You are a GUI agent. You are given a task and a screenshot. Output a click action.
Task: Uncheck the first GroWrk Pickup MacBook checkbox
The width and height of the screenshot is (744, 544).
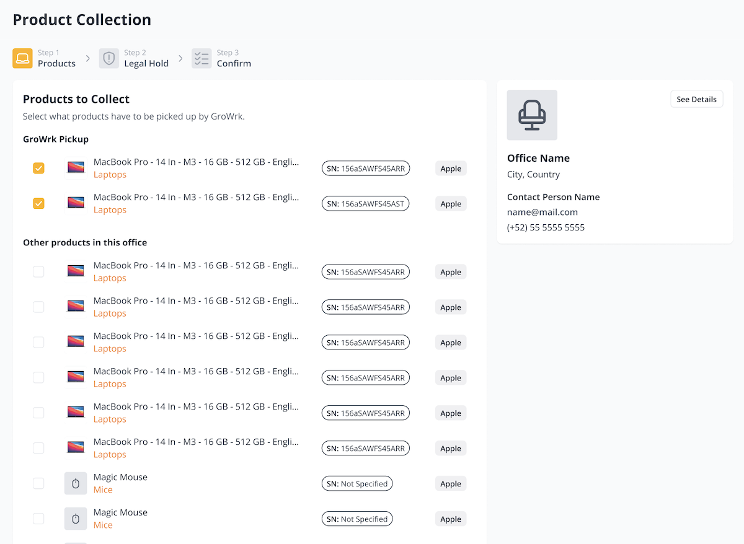[x=38, y=168]
